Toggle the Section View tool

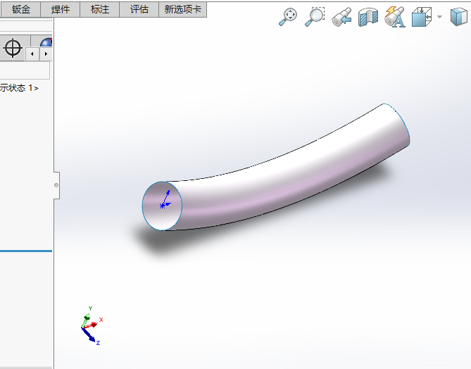[x=368, y=18]
